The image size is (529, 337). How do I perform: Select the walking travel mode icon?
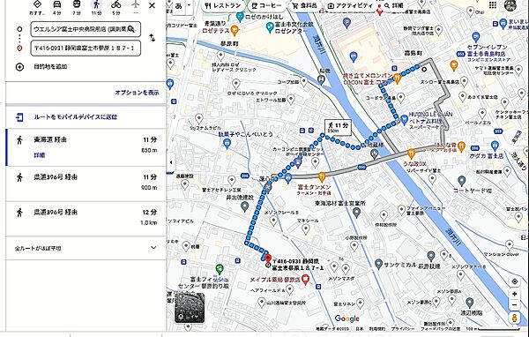pyautogui.click(x=96, y=4)
